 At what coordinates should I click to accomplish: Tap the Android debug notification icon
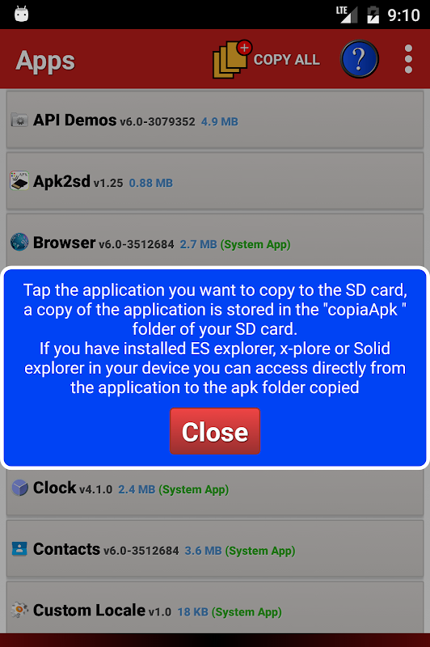[x=22, y=15]
